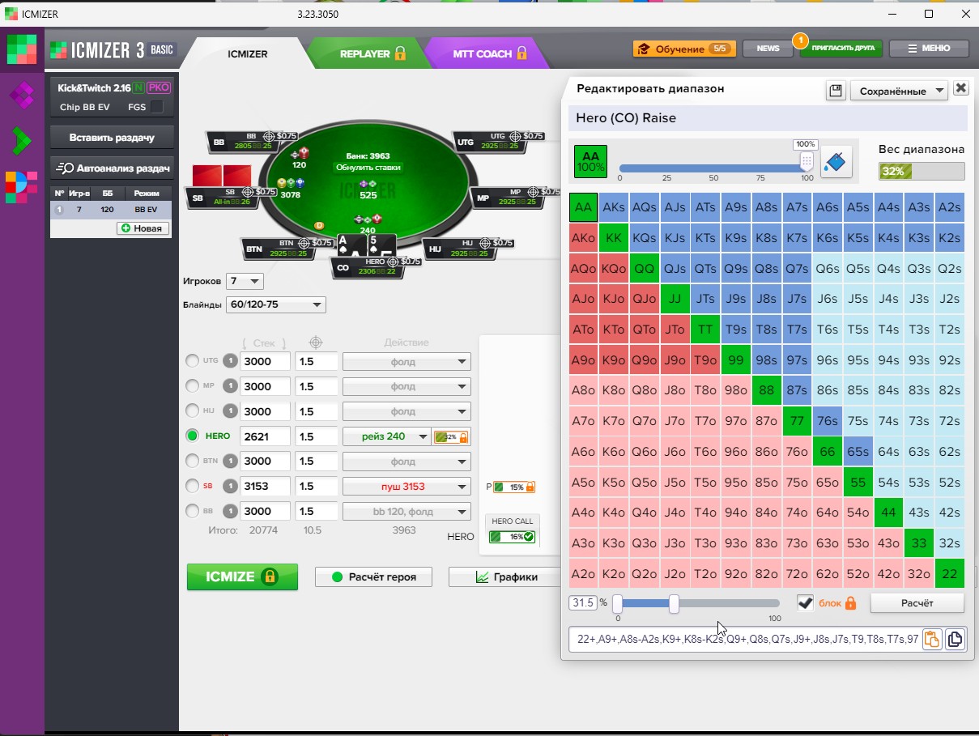Toggle the FGS checkbox
The height and width of the screenshot is (736, 979).
pos(157,107)
